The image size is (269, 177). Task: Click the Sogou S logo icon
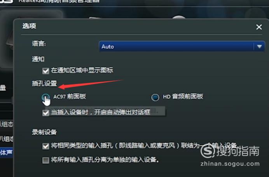point(208,151)
